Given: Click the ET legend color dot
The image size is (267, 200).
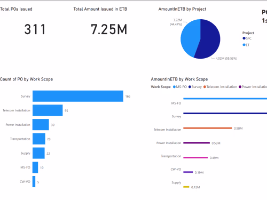Looking at the screenshot, I should [244, 45].
